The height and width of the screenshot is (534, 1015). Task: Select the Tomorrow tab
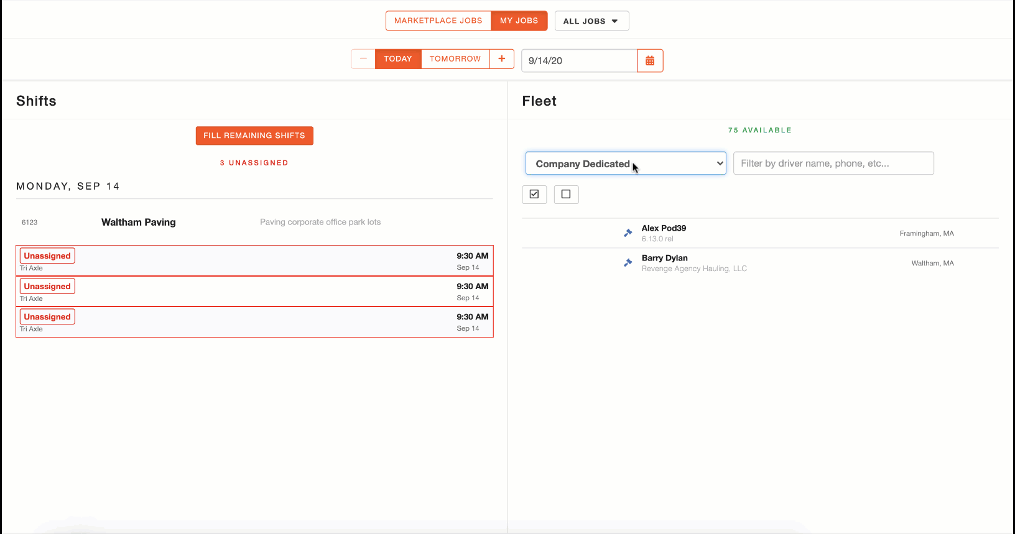455,59
